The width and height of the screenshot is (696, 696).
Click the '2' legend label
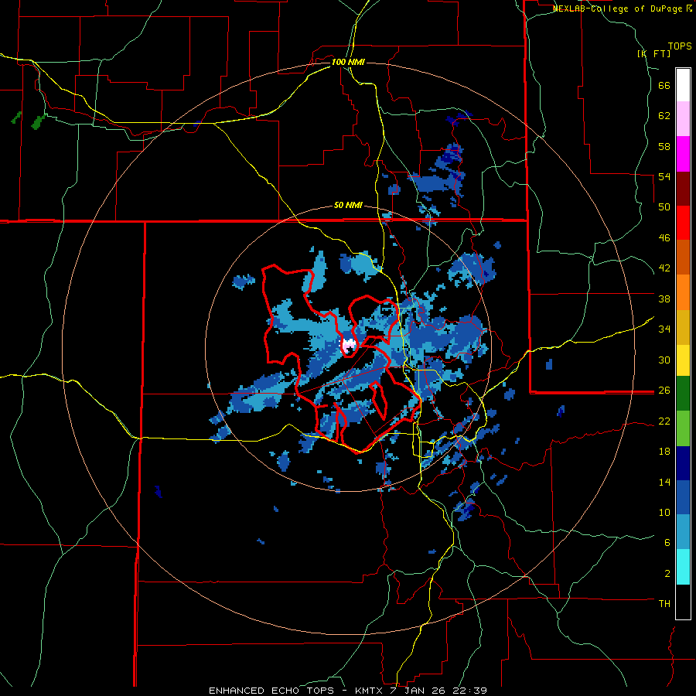667,574
